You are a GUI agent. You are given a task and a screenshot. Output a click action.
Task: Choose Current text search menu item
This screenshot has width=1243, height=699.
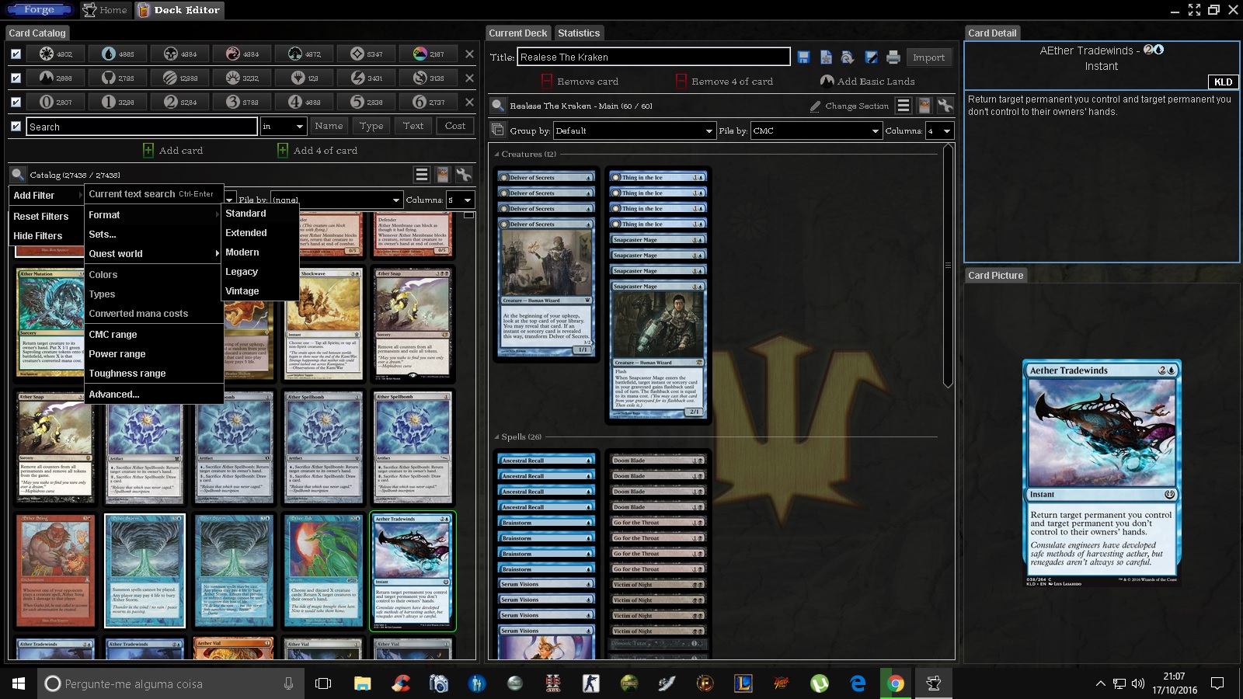154,193
